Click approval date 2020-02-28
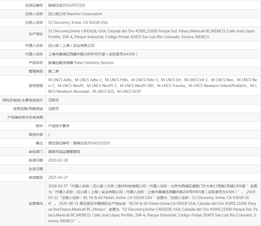This screenshot has width=261, height=226. (x=58, y=160)
